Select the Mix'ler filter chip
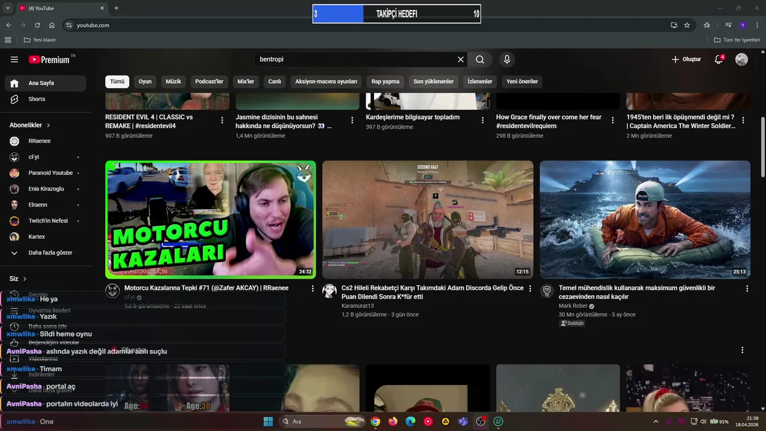The height and width of the screenshot is (431, 766). coord(246,81)
